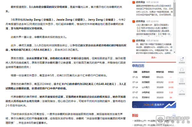This screenshot has height=127, width=192.
Task: Click the 07-07 date cell
Action: 135,92
